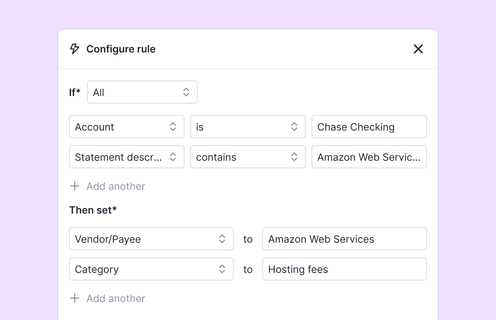
Task: Edit the Hosting fees value field
Action: [344, 269]
